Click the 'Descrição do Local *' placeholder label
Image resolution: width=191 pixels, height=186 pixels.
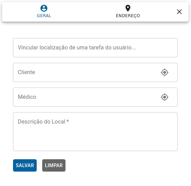[43, 121]
